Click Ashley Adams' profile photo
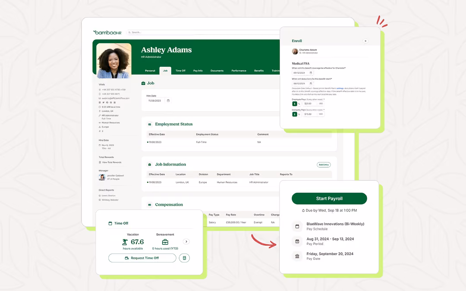Image resolution: width=466 pixels, height=291 pixels. pyautogui.click(x=114, y=61)
